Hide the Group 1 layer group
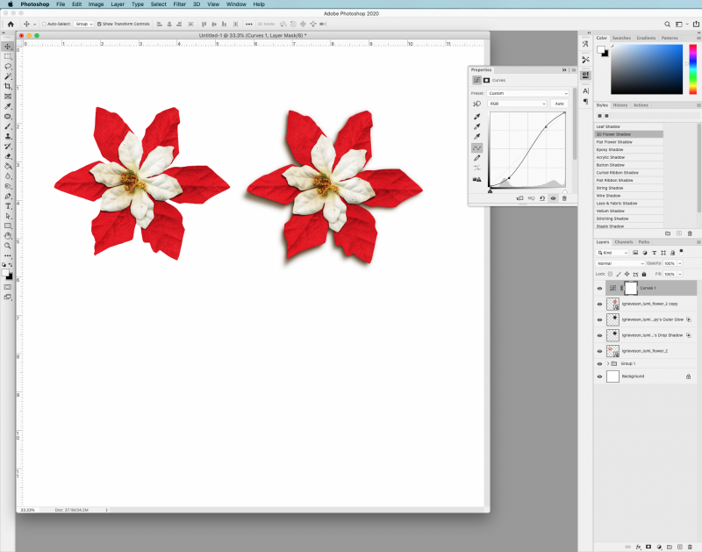The image size is (702, 552). tap(599, 364)
